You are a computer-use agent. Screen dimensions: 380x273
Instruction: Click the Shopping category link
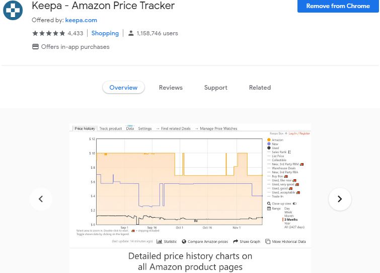(105, 33)
